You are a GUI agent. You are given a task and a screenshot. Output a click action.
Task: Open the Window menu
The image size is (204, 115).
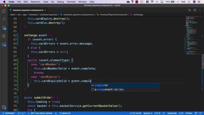(83, 2)
